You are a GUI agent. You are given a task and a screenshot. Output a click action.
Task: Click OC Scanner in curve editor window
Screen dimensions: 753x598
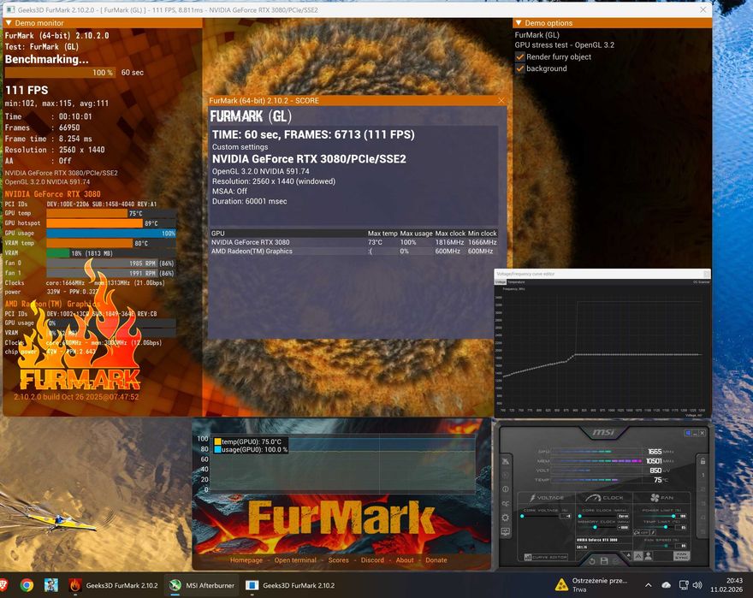coord(701,282)
